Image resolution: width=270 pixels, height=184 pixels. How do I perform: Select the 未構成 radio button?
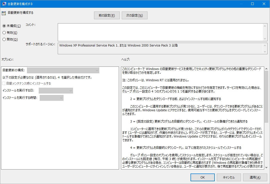4,26
